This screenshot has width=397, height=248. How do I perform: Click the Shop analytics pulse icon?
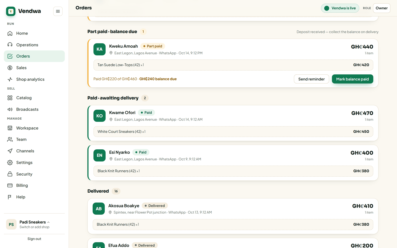[x=10, y=79]
